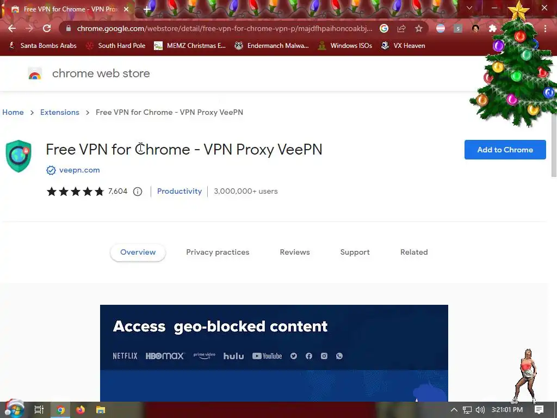
Task: Click the Chrome taskbar icon
Action: tap(60, 410)
